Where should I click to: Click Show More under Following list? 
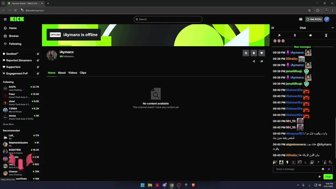(x=8, y=124)
